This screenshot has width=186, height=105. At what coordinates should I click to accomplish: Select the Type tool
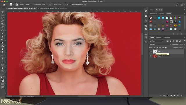pyautogui.click(x=2, y=59)
